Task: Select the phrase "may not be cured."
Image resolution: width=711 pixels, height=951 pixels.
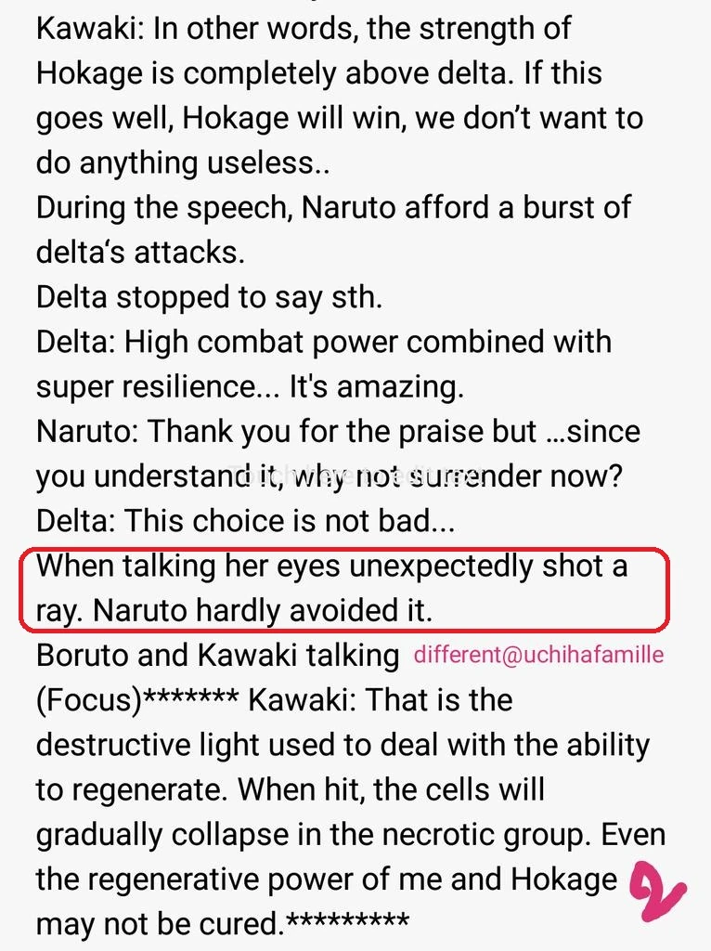Action: pyautogui.click(x=160, y=924)
